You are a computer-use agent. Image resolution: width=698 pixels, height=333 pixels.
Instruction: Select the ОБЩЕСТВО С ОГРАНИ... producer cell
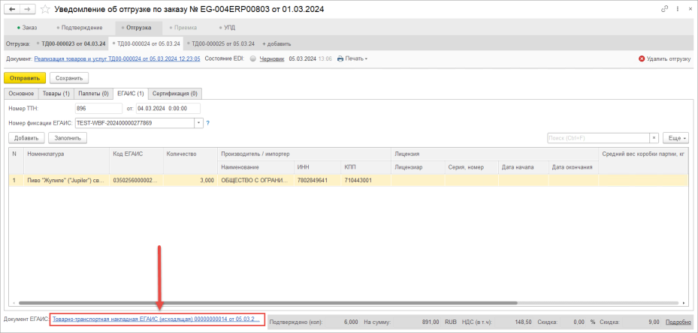tap(255, 181)
